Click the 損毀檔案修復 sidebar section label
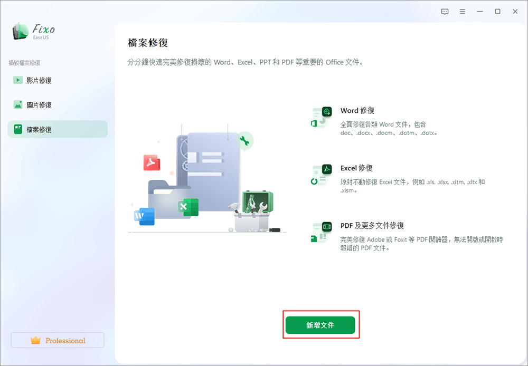Screen dimensions: 528x366 coord(25,63)
